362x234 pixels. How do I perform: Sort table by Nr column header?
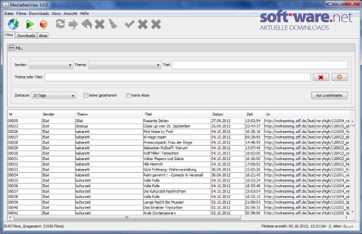tap(24, 114)
